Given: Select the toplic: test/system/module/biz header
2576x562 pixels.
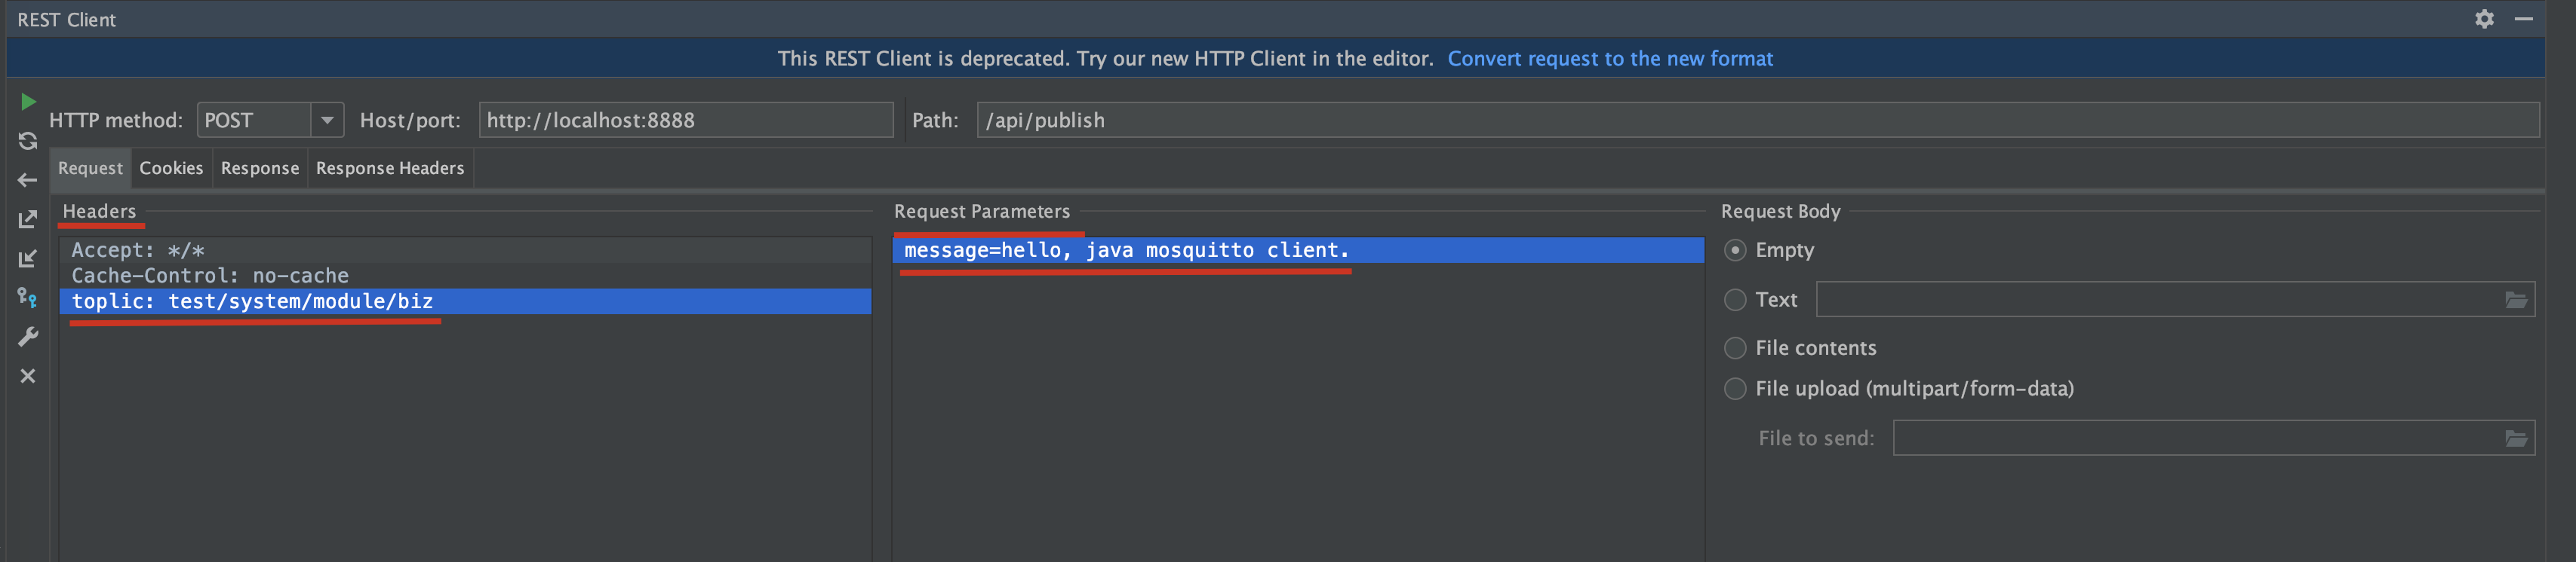Looking at the screenshot, I should pyautogui.click(x=465, y=301).
